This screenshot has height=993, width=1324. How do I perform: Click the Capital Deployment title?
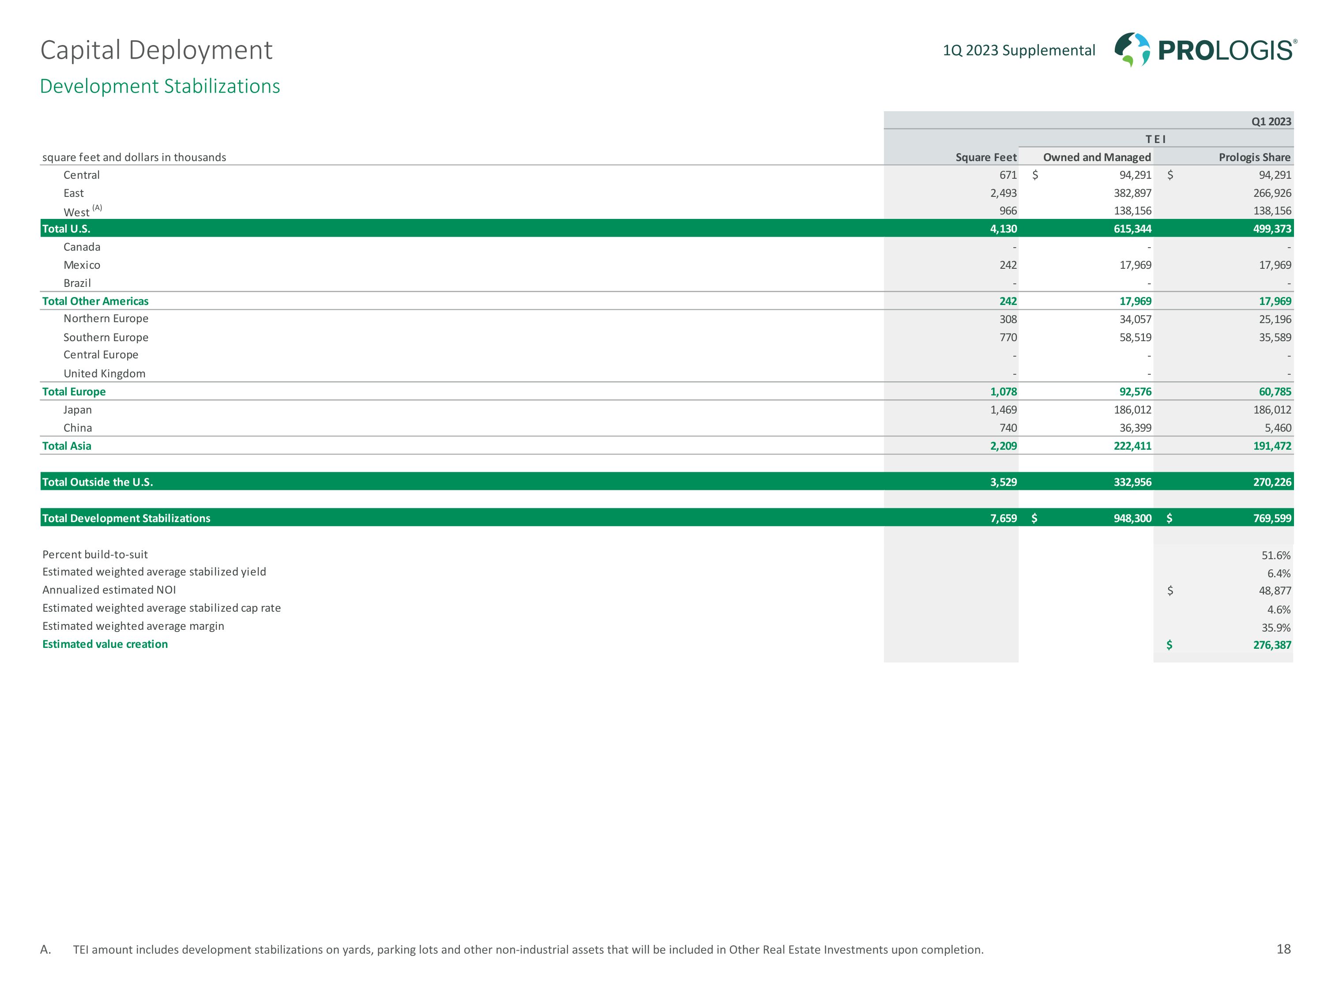click(156, 50)
